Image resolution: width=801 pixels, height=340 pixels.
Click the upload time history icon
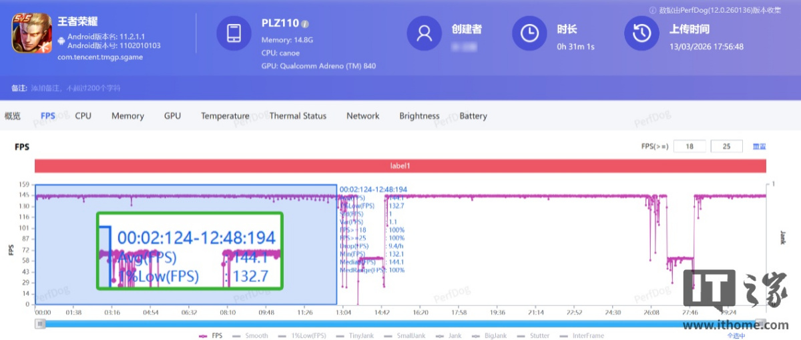(641, 33)
